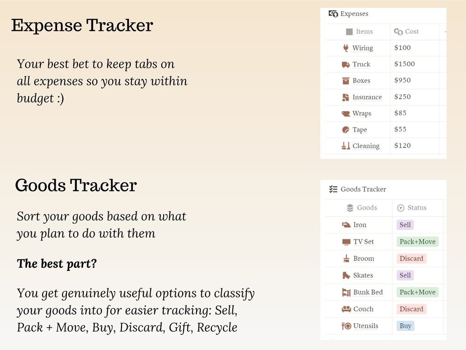Open the Status column header dropdown
The width and height of the screenshot is (466, 350).
(x=412, y=208)
